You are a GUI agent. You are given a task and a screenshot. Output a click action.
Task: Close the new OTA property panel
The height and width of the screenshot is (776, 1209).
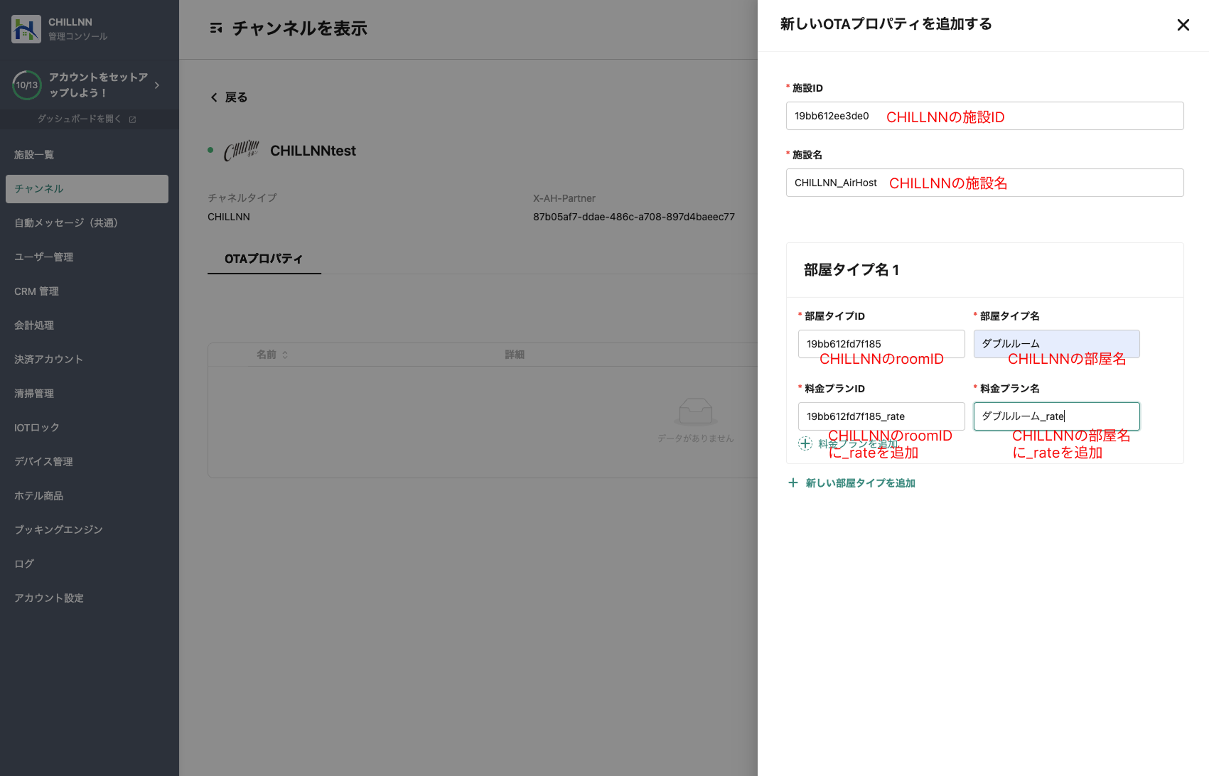(x=1183, y=25)
